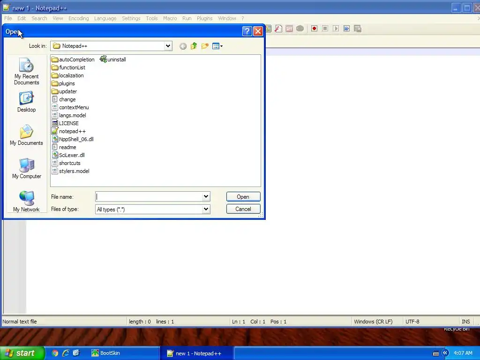Click the Stop Recording macro icon
The image size is (480, 360).
pyautogui.click(x=325, y=29)
